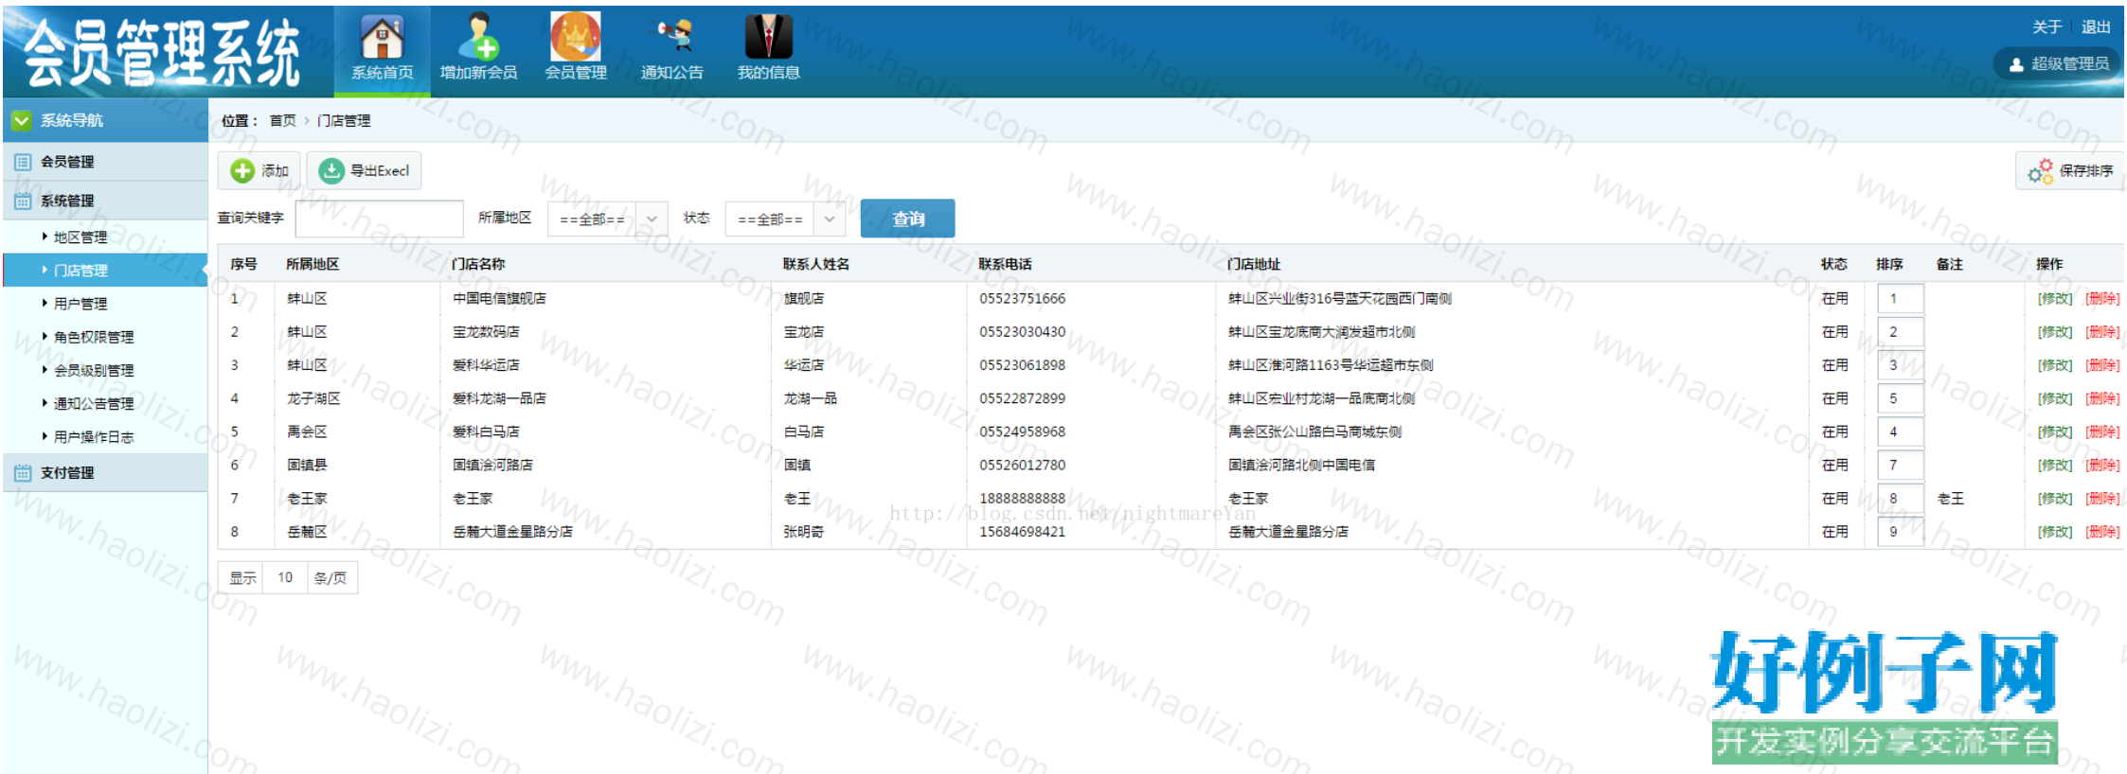
Task: Click sort order field for 爱科龙湖一品店
Action: click(x=1900, y=398)
